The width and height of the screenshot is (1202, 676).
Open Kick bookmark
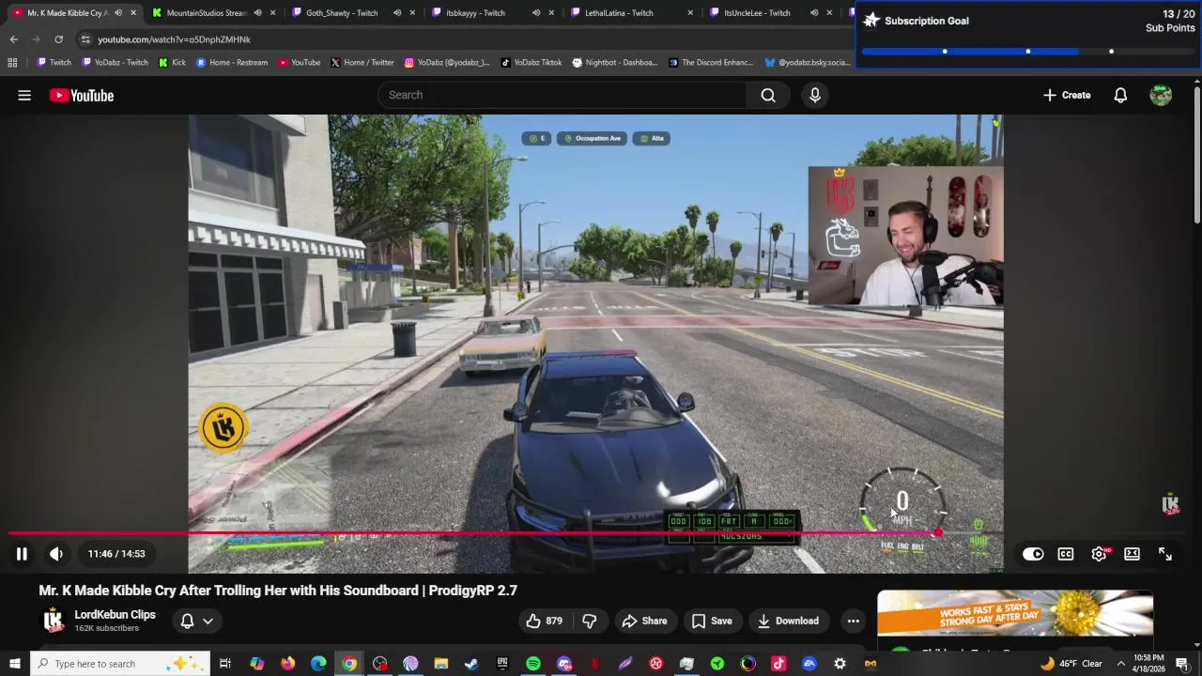point(173,63)
